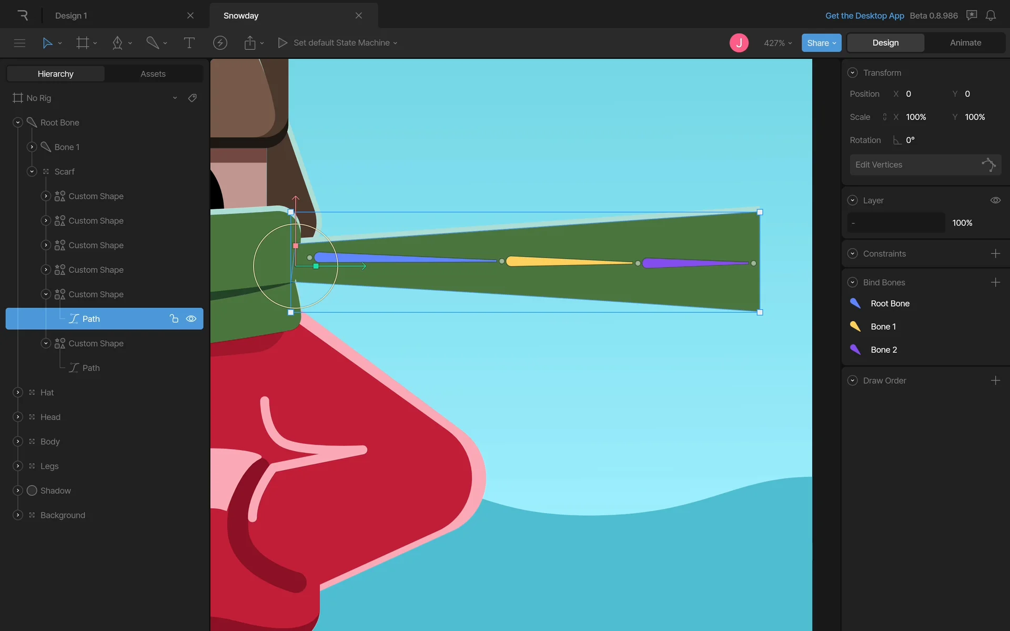Toggle the lock on selected Path
The image size is (1010, 631).
(174, 319)
